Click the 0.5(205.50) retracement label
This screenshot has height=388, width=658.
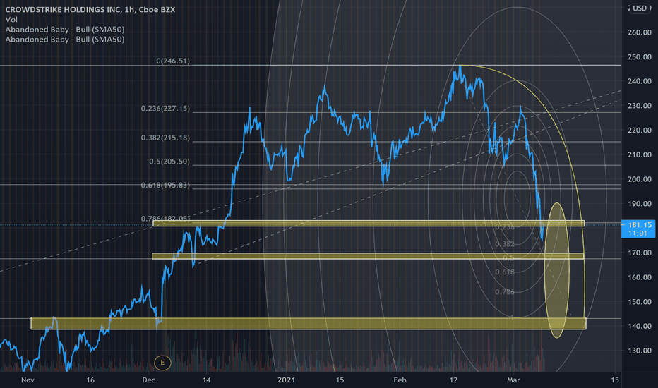coord(169,162)
